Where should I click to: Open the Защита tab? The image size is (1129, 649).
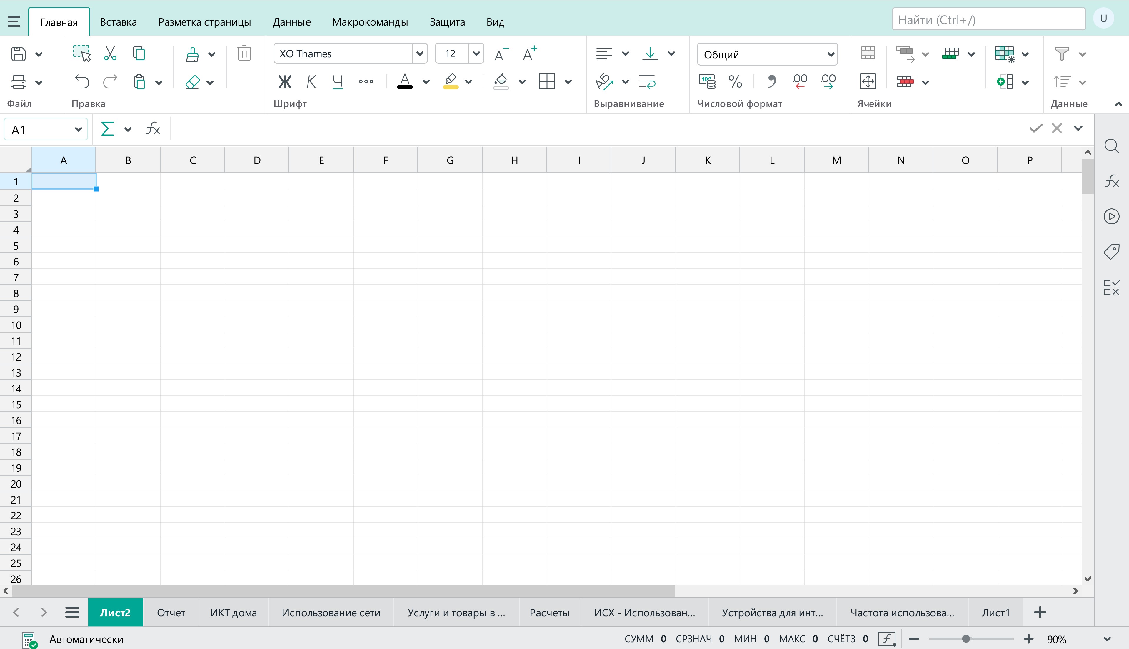point(447,22)
